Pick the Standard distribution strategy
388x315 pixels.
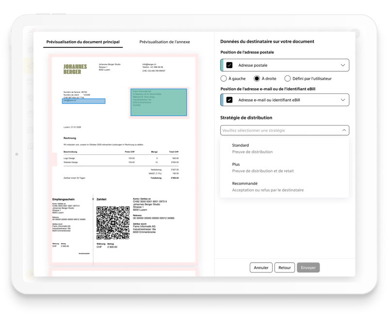(x=285, y=149)
